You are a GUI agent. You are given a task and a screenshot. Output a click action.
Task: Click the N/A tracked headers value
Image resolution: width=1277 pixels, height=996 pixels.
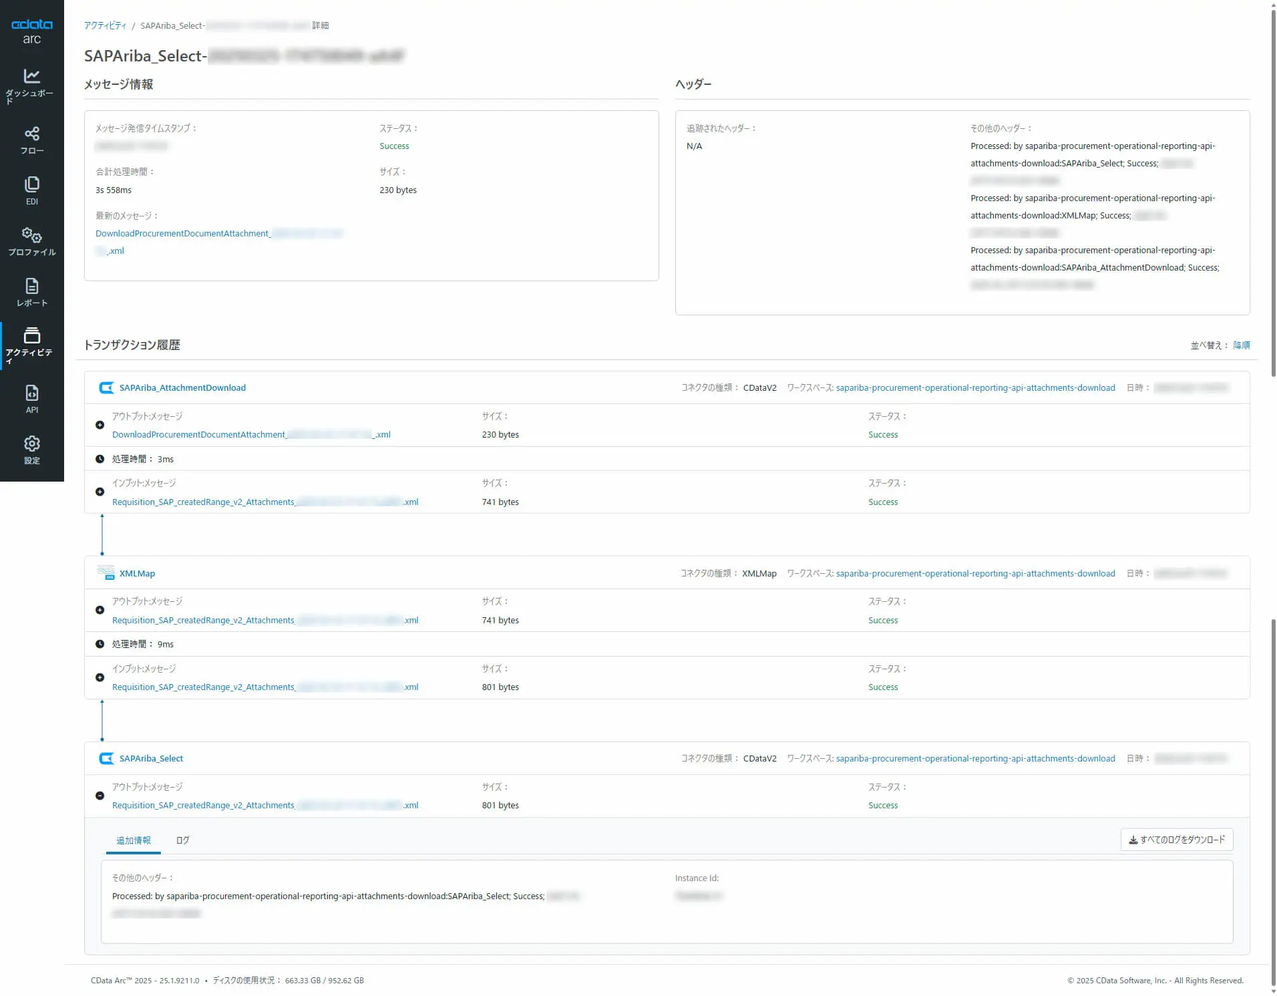pyautogui.click(x=694, y=146)
